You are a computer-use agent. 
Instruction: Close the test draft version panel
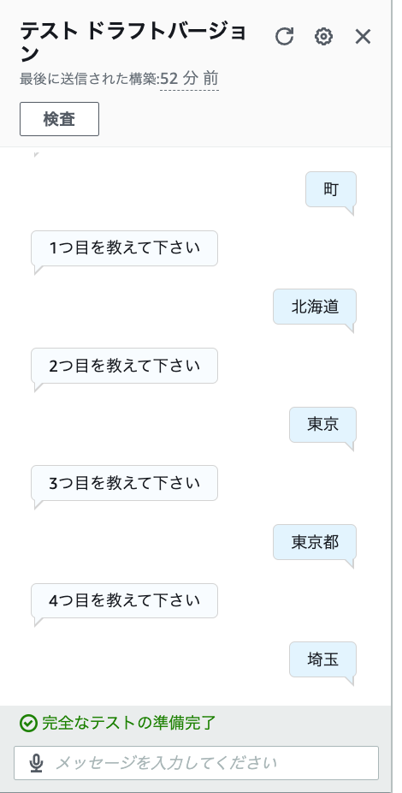point(363,37)
